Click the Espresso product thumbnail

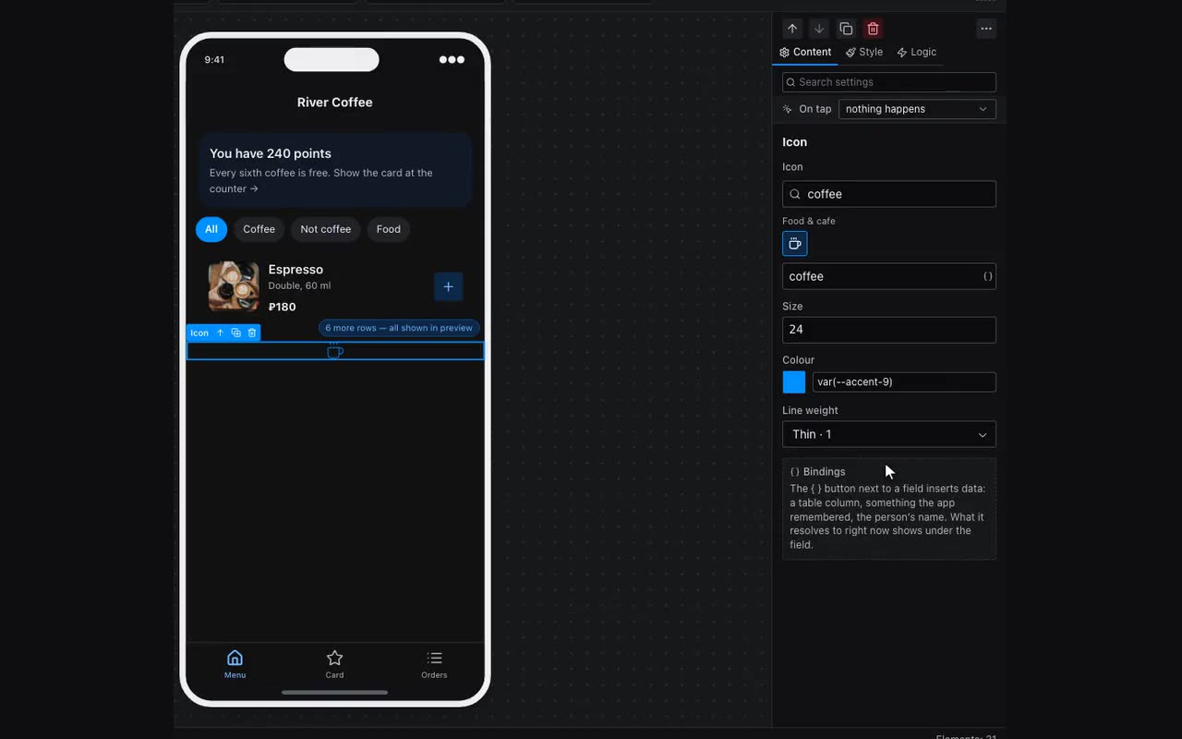click(234, 286)
